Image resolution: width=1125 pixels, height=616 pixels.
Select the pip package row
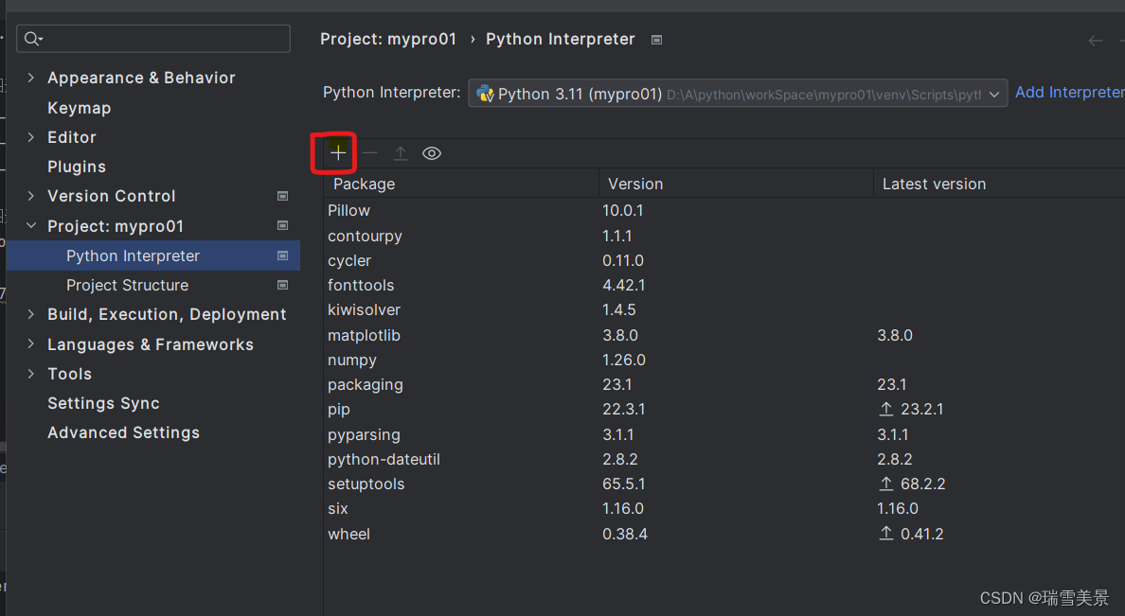[723, 410]
